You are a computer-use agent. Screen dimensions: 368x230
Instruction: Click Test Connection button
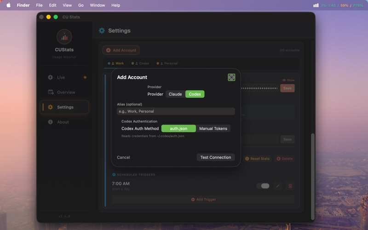[x=216, y=157]
